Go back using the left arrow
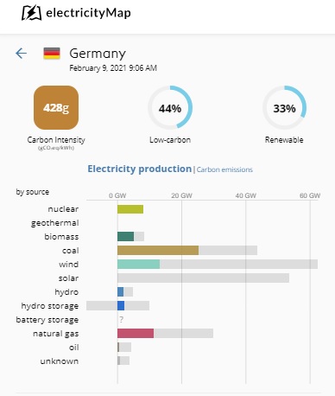 (x=21, y=54)
